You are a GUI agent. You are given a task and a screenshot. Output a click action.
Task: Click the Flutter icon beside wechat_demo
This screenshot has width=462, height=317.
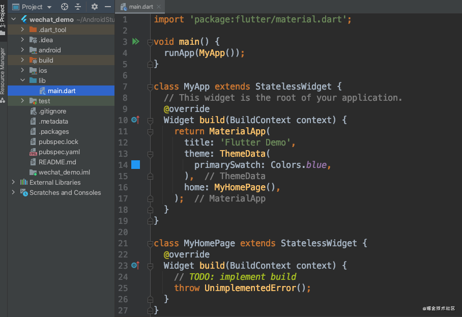tap(24, 19)
